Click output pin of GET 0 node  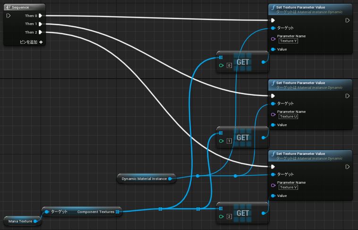pyautogui.click(x=263, y=62)
